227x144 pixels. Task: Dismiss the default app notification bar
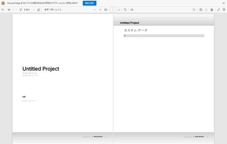coord(224,3)
